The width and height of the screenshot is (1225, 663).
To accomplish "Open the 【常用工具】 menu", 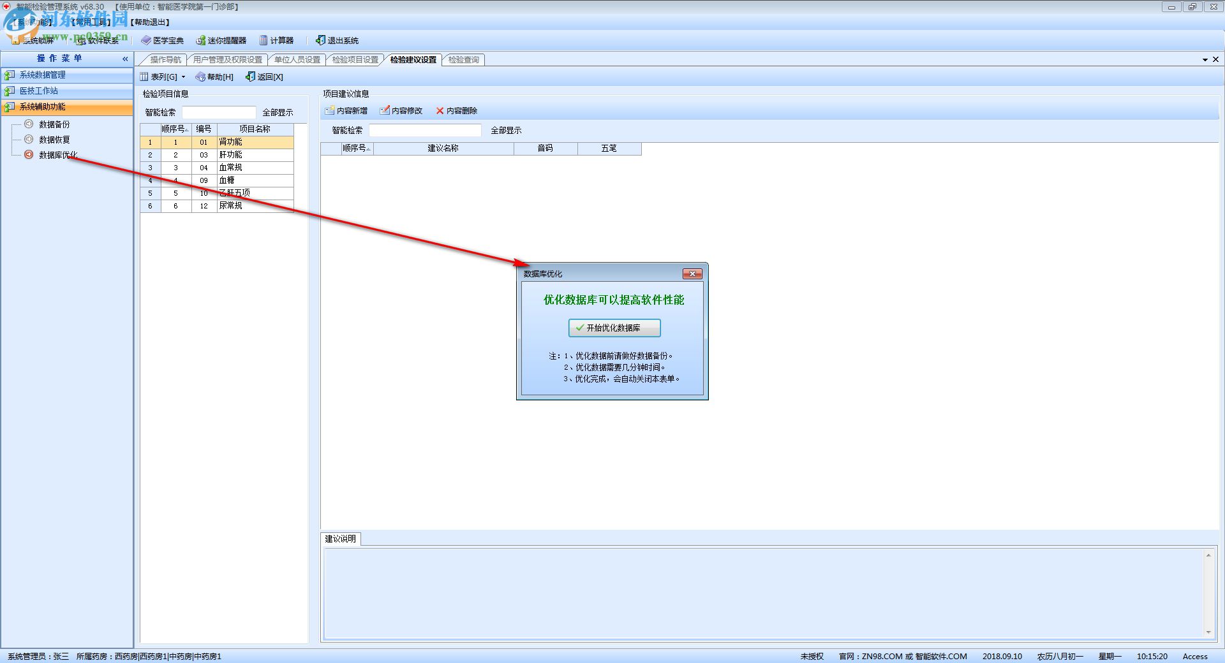I will point(91,22).
